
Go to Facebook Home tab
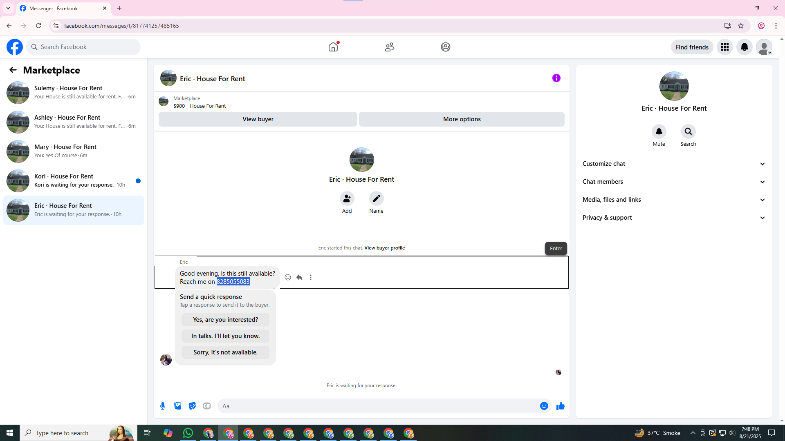[333, 47]
